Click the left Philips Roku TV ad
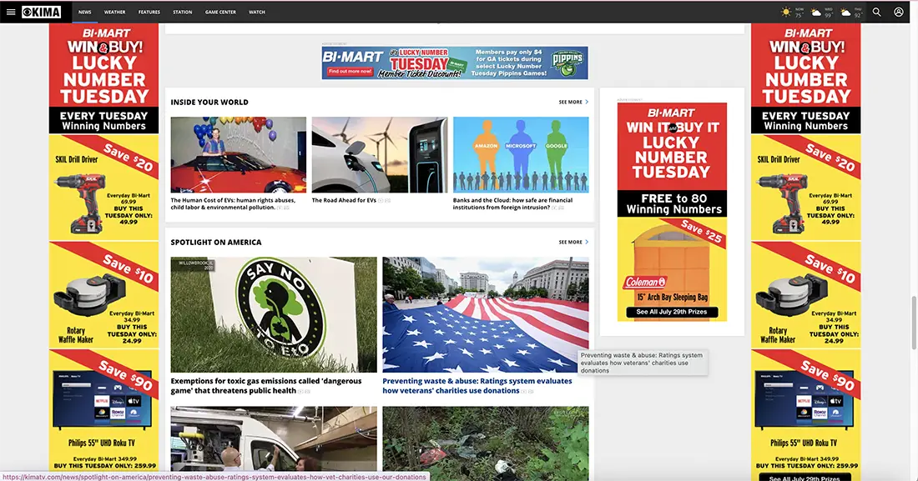918x481 pixels. (x=103, y=409)
